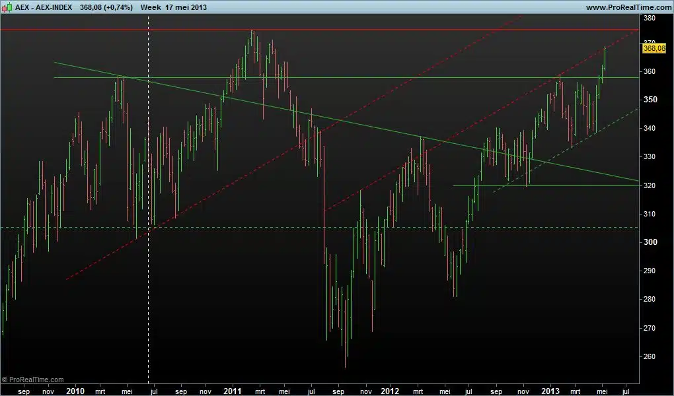Click the AEX-INDEX instrument name
Image resolution: width=674 pixels, height=396 pixels.
pos(54,7)
